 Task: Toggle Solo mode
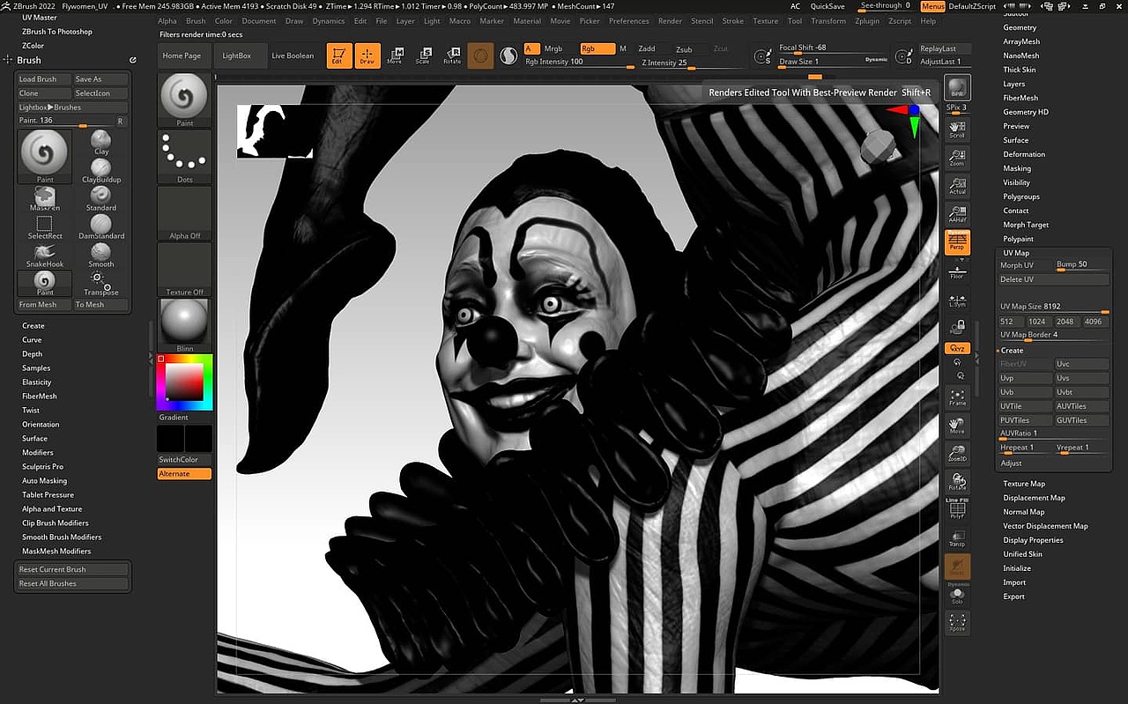tap(957, 595)
